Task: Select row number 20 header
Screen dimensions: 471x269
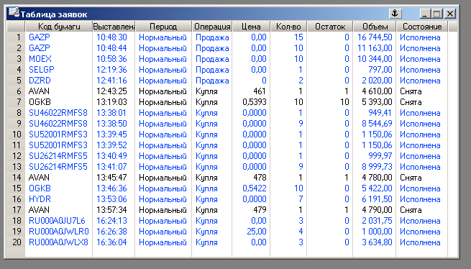Action: click(x=16, y=242)
